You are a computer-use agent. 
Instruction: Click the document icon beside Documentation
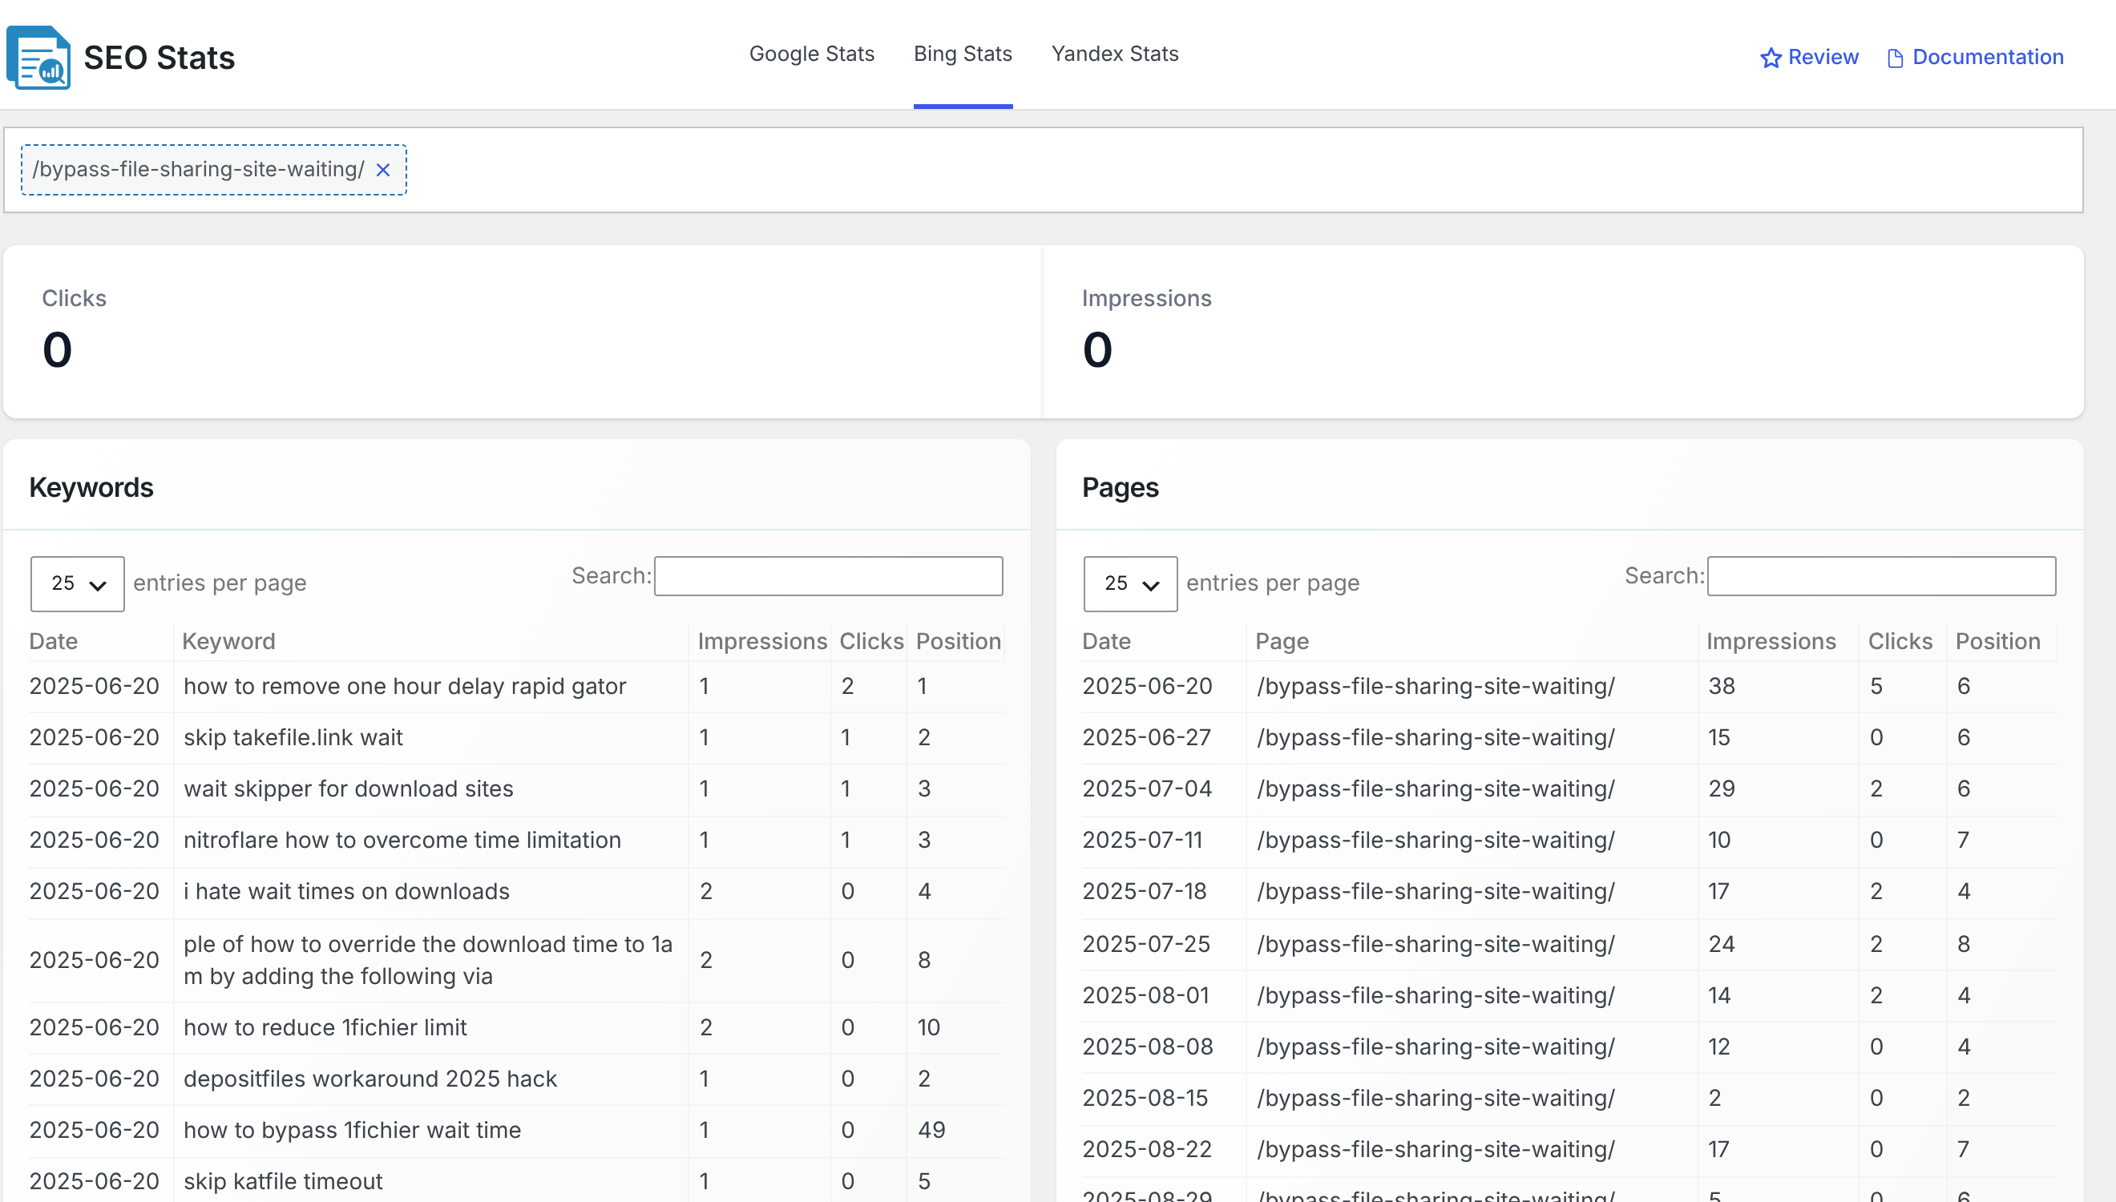click(1896, 58)
